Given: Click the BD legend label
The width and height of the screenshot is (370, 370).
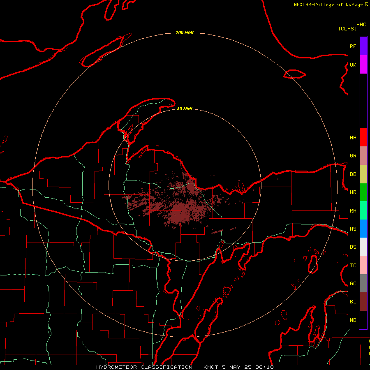Looking at the screenshot, I should point(353,174).
